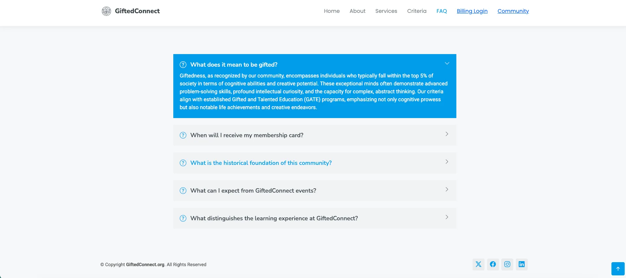Click question icon beside 'What does it mean to be gifted?'
The image size is (626, 278).
(183, 65)
